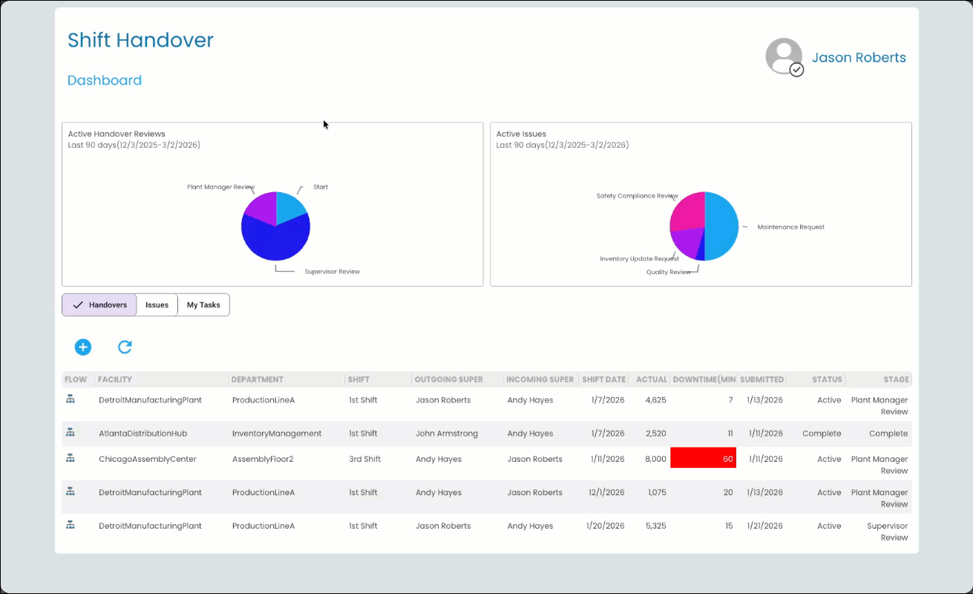Click the Inventory Update Request pie slice

pyautogui.click(x=687, y=241)
